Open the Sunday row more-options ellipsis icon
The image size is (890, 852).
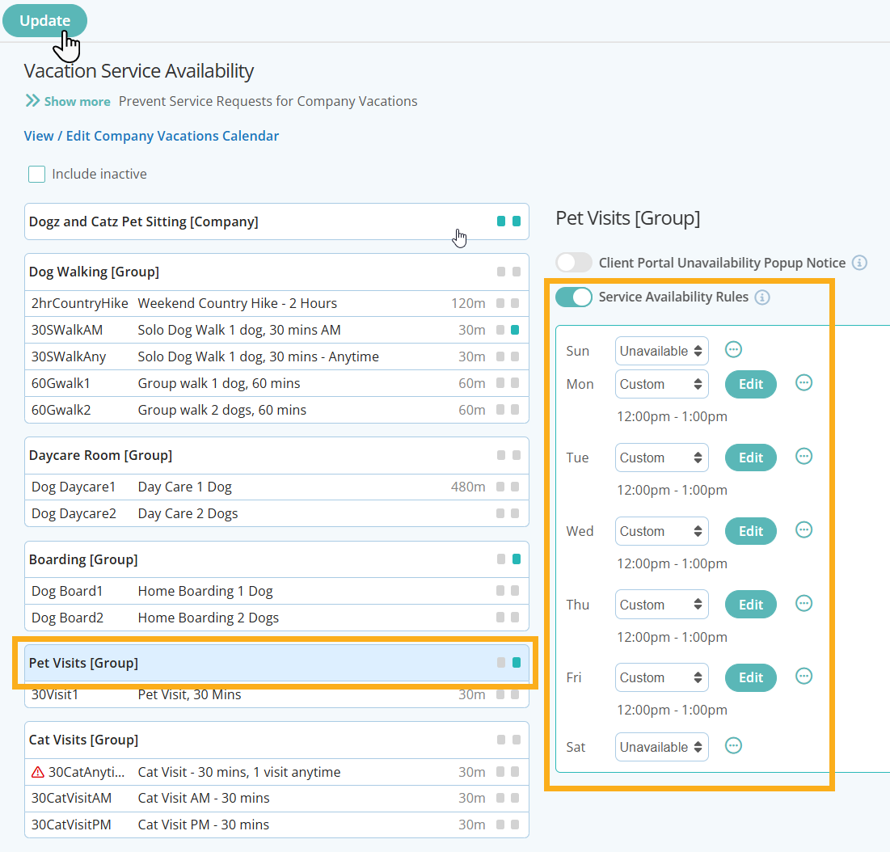tap(733, 350)
